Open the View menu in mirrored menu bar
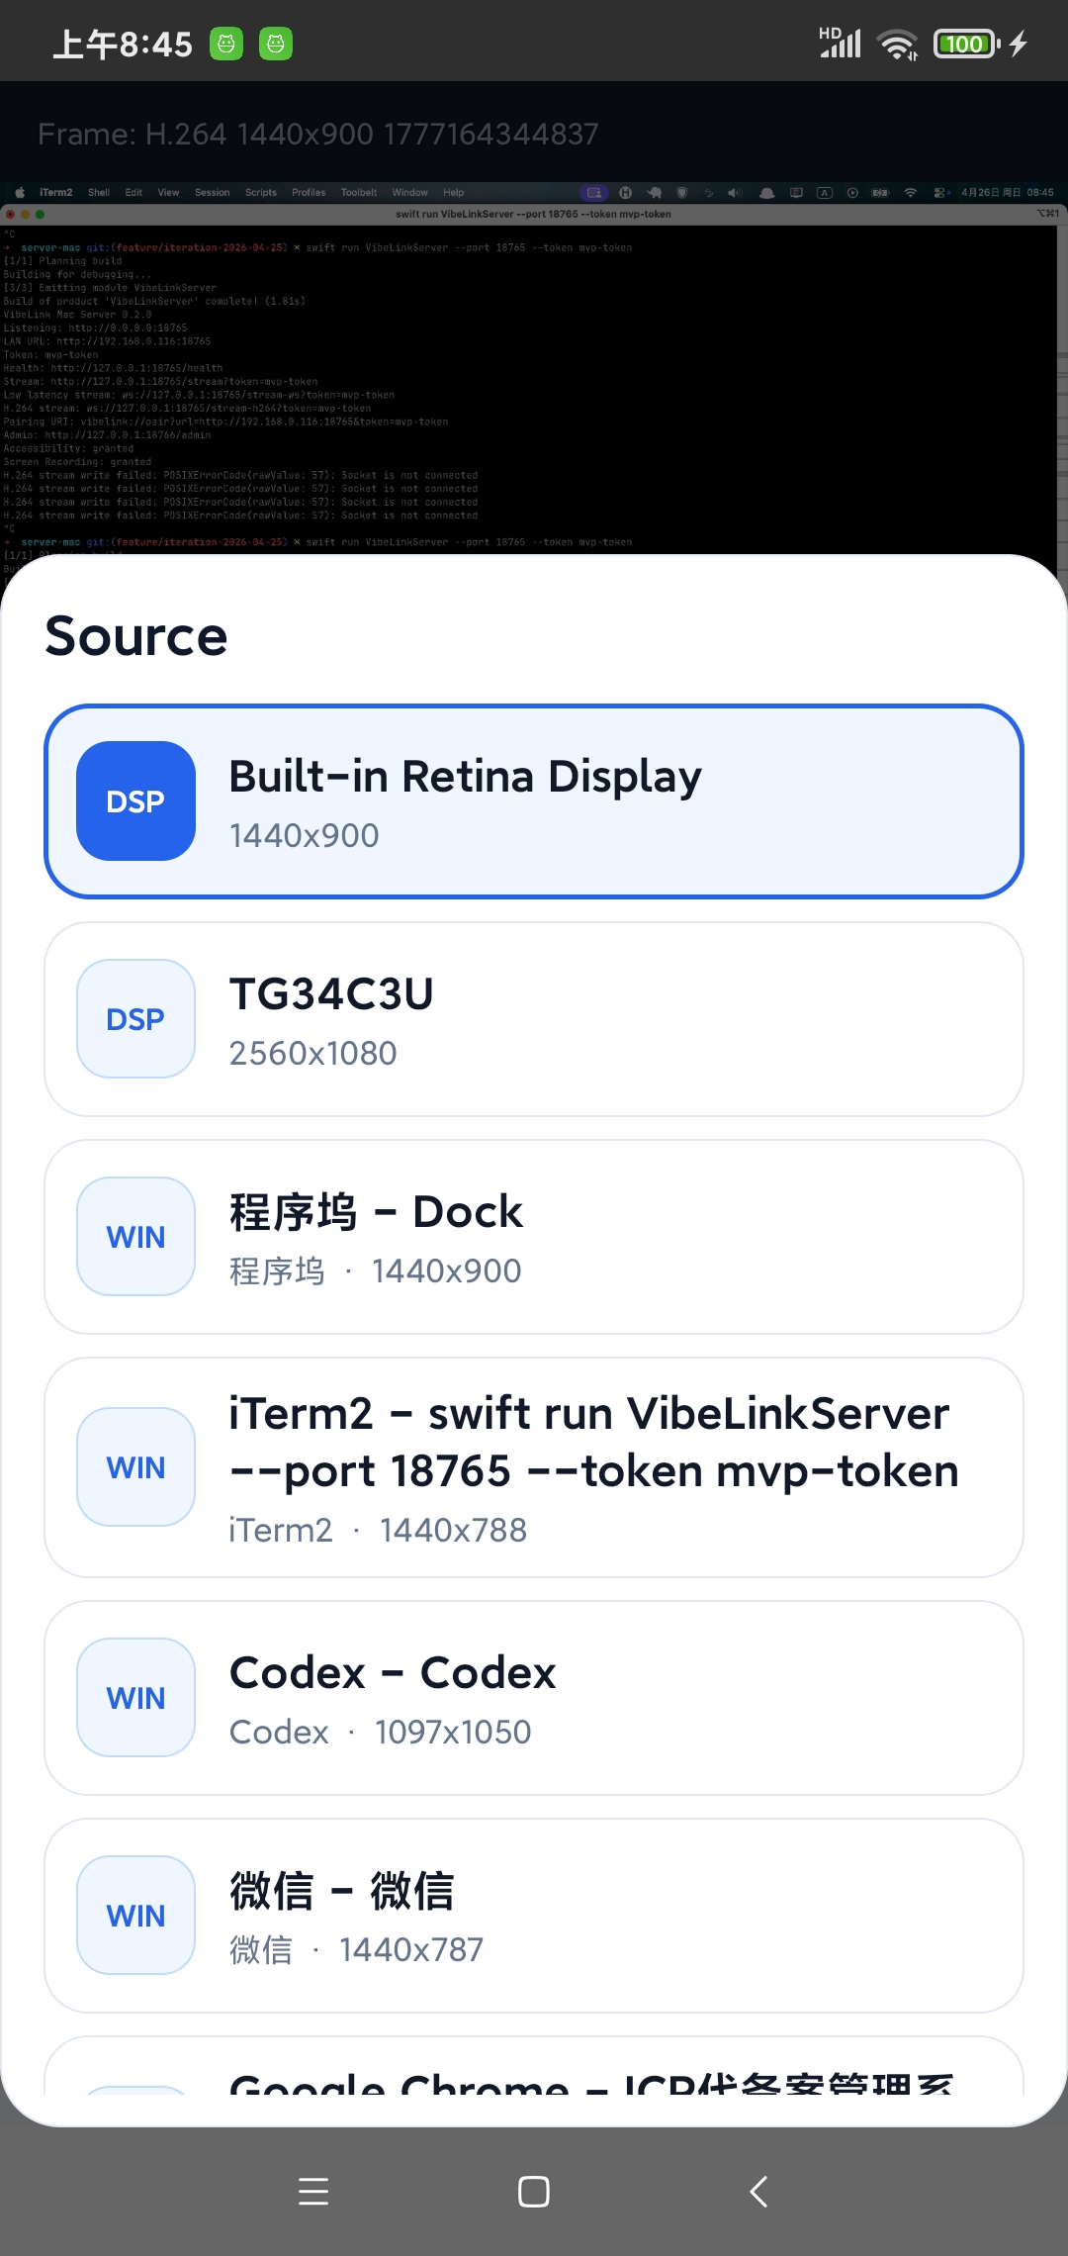1068x2256 pixels. pos(168,193)
